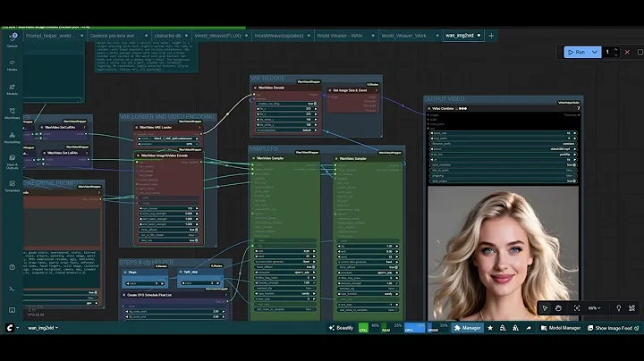Image resolution: width=644 pixels, height=361 pixels.
Task: Open the Model Manager button
Action: click(560, 328)
